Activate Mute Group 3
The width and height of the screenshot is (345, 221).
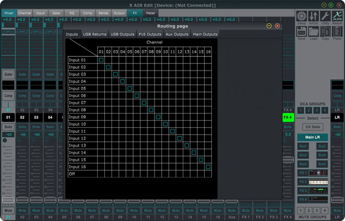tap(317, 211)
